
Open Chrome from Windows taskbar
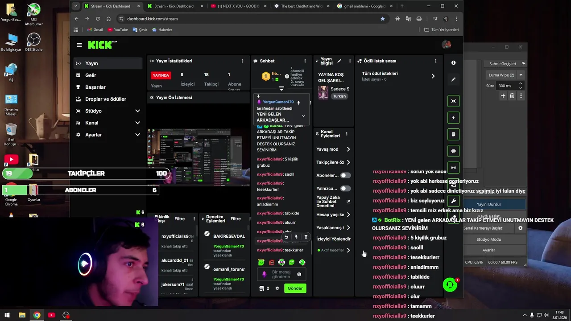pos(37,315)
